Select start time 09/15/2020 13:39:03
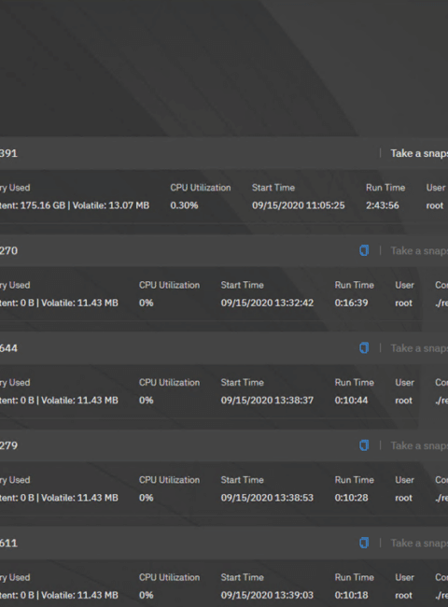The width and height of the screenshot is (448, 607). pyautogui.click(x=267, y=595)
